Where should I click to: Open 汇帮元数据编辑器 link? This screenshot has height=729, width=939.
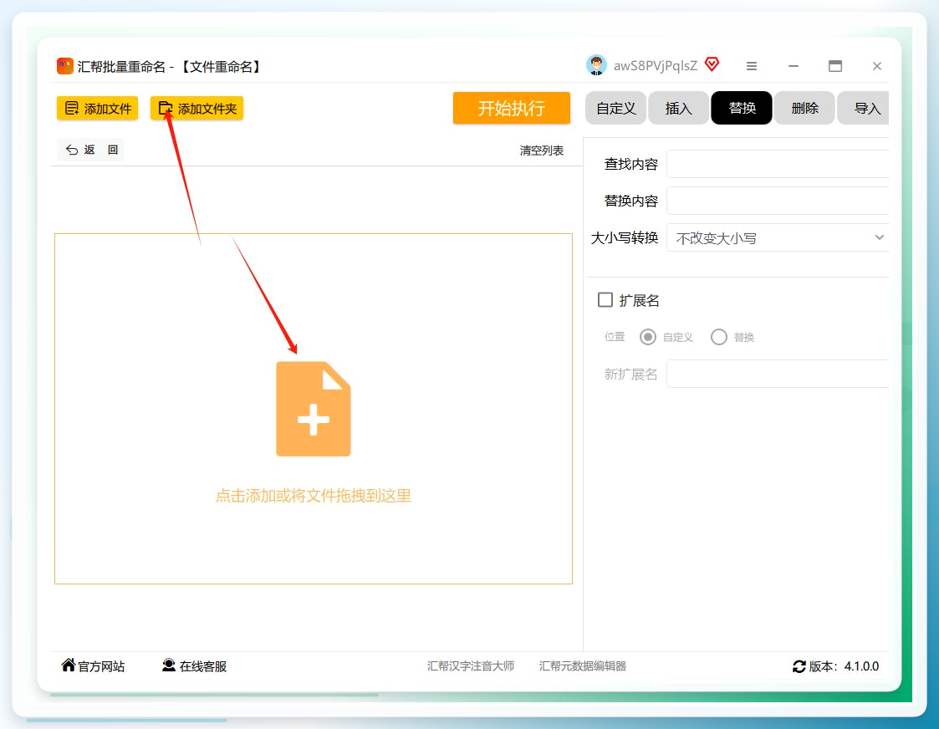pos(583,666)
